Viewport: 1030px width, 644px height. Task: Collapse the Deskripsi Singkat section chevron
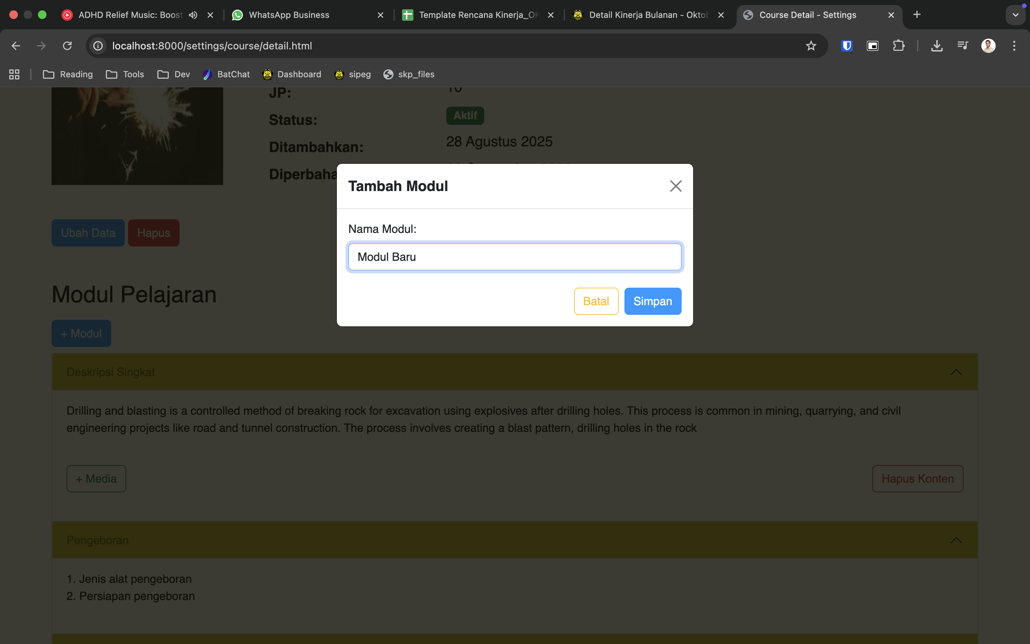[956, 372]
